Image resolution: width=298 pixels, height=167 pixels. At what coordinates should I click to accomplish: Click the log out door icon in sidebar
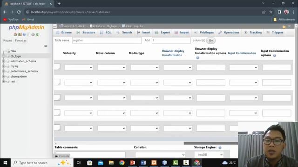(20, 34)
